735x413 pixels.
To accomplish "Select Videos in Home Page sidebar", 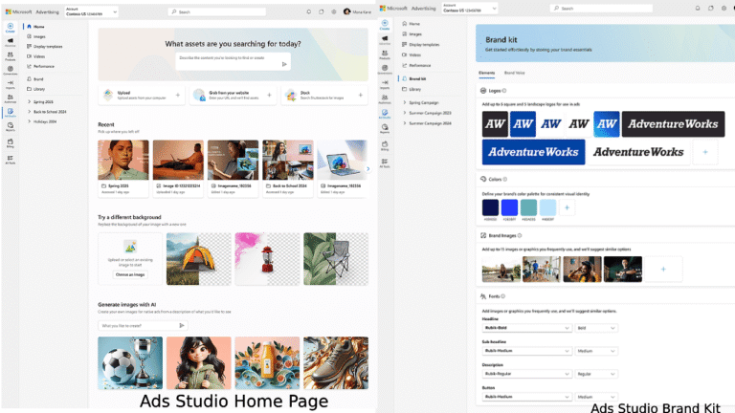I will [36, 56].
